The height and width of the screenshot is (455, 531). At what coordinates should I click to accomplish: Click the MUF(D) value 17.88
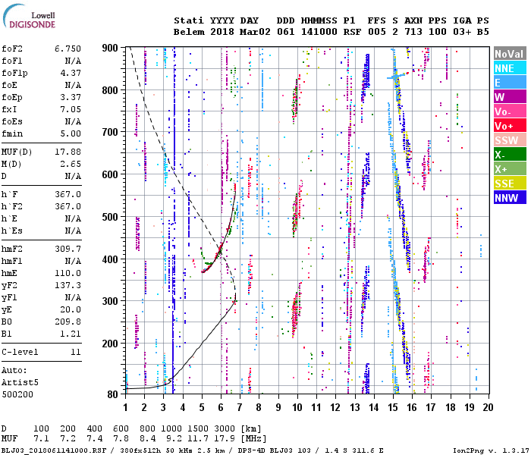click(68, 152)
